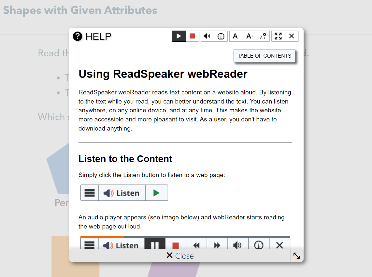372x277 pixels.
Task: Open the TABLE OF CONTENTS
Action: (265, 56)
